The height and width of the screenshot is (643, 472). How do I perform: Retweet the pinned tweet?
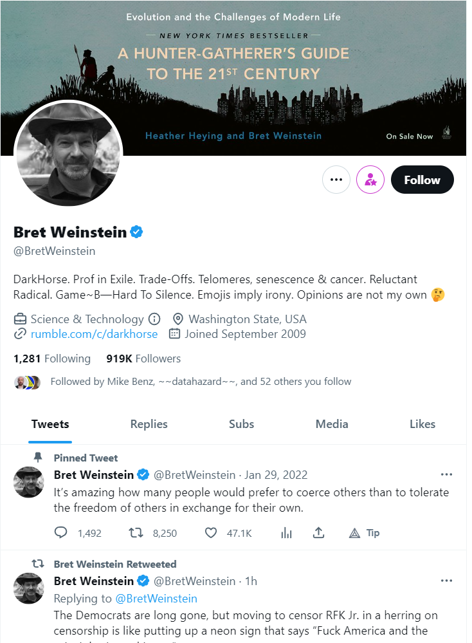coord(136,533)
